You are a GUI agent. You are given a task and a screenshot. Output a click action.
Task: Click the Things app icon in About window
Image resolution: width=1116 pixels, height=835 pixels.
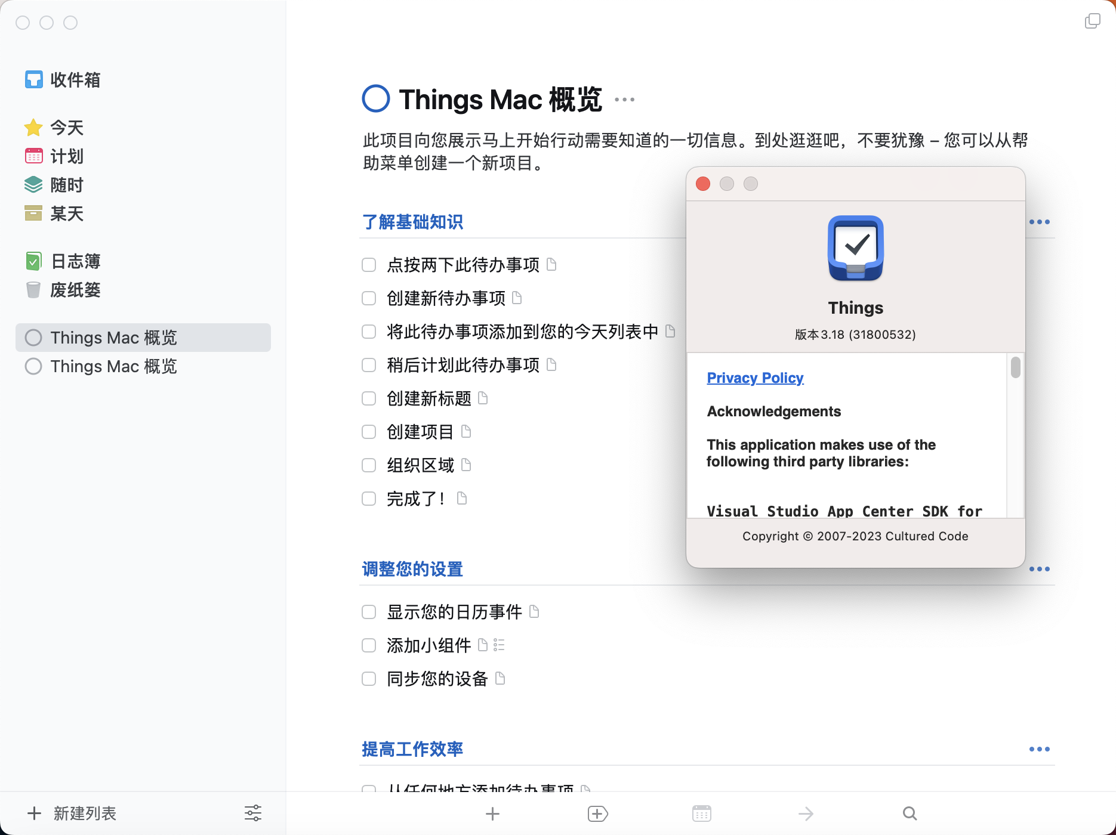click(x=856, y=248)
